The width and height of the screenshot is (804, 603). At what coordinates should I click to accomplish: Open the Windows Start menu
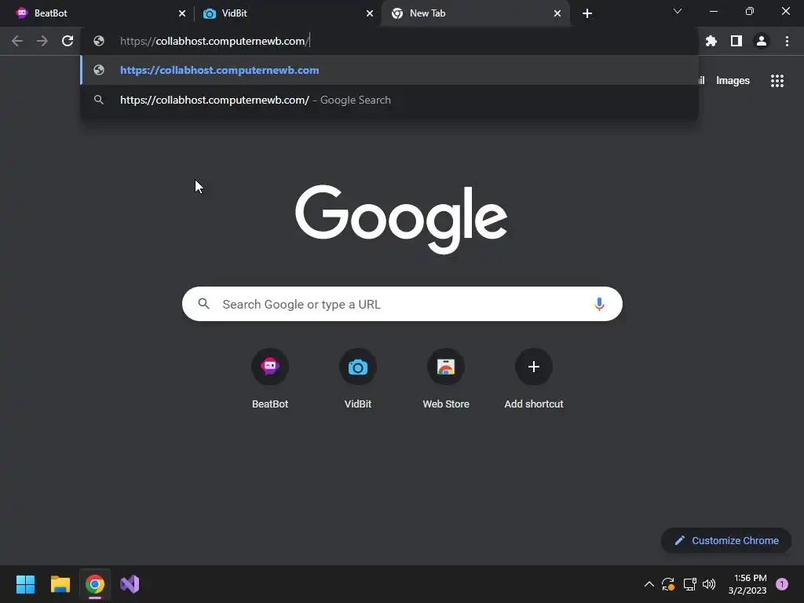tap(25, 584)
